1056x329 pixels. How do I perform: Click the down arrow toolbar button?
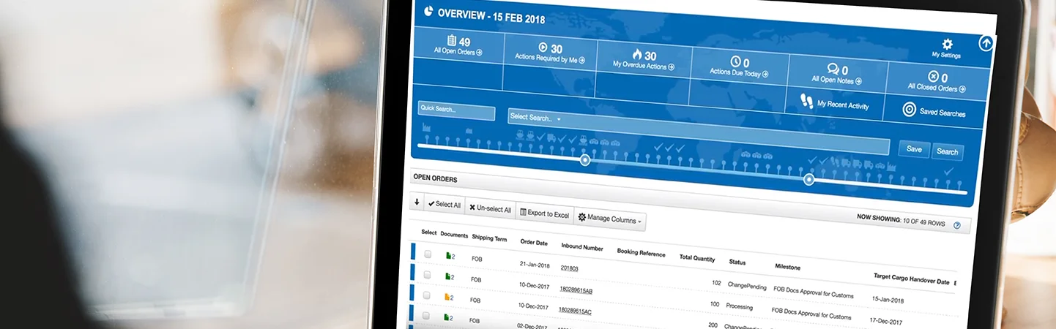tap(417, 203)
